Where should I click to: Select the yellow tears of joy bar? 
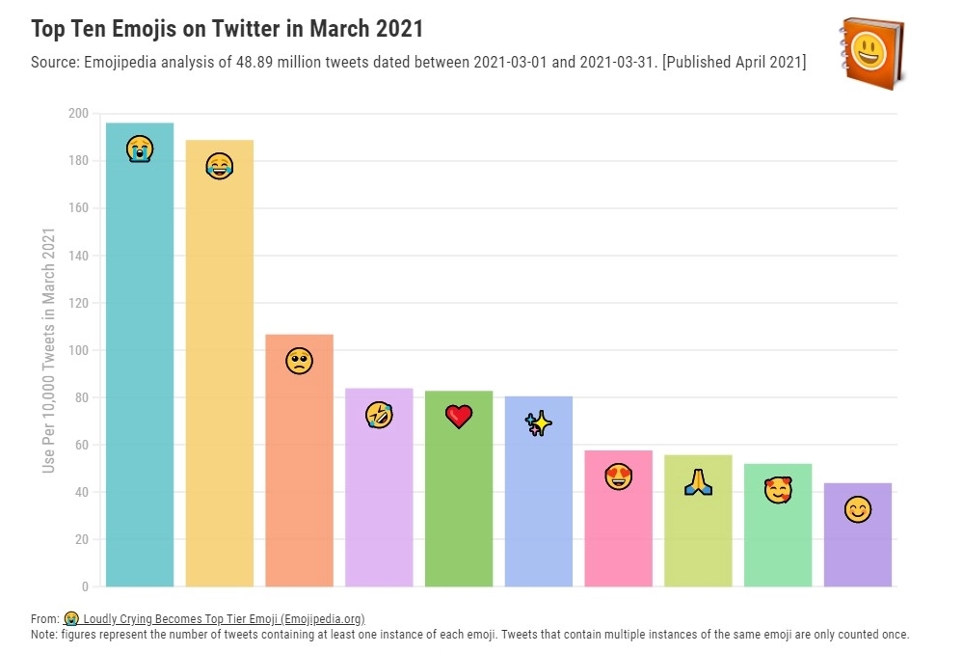(x=220, y=386)
